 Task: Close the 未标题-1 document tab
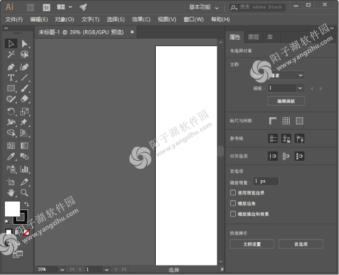(132, 32)
